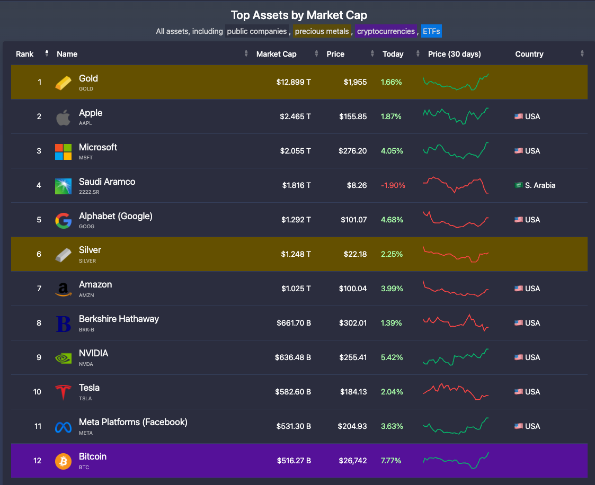This screenshot has width=595, height=485.
Task: Open the Silver asset link
Action: pos(90,250)
